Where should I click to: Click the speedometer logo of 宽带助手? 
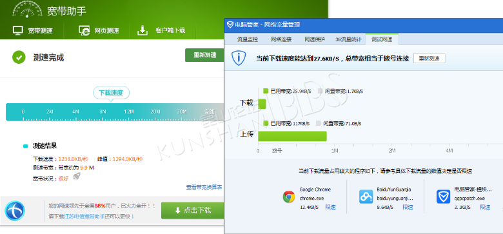point(27,8)
